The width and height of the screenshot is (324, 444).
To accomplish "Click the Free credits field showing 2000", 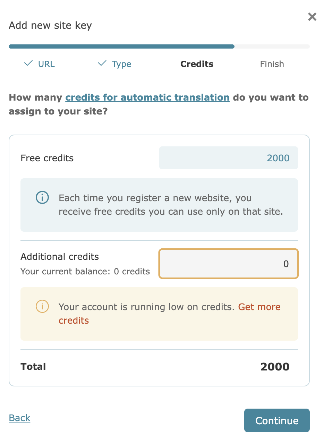I will point(228,158).
